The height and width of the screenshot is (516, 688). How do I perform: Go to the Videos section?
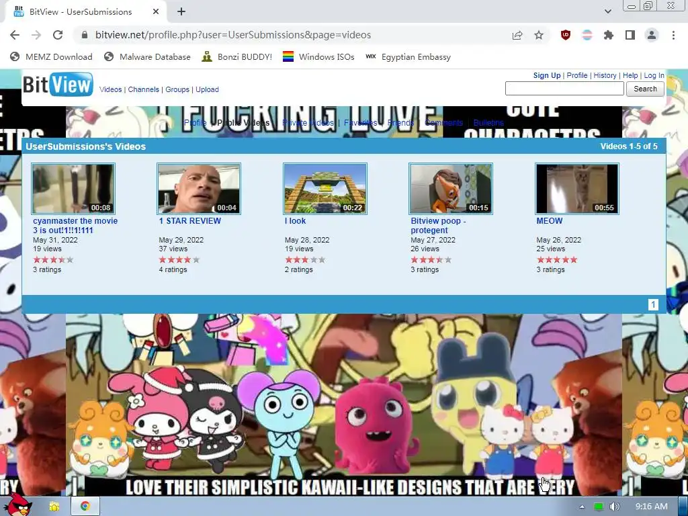click(x=111, y=89)
